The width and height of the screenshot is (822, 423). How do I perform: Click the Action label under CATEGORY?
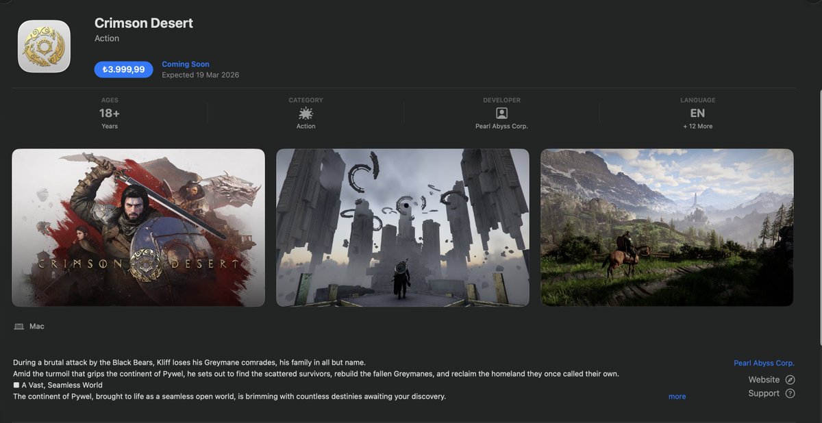coord(306,127)
